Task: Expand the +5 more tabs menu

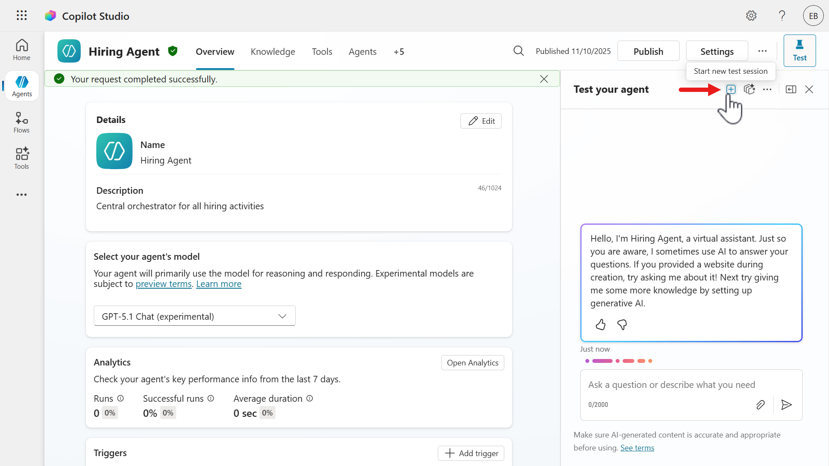Action: coord(399,52)
